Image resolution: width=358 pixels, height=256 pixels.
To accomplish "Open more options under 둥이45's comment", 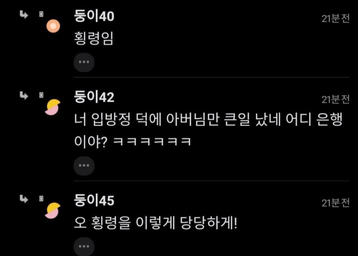I will [x=84, y=247].
